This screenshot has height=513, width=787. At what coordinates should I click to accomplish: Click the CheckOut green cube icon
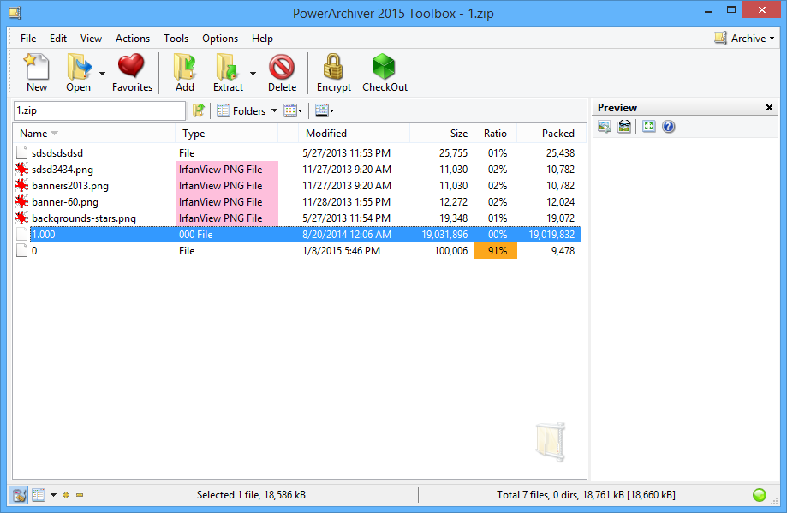pyautogui.click(x=384, y=67)
